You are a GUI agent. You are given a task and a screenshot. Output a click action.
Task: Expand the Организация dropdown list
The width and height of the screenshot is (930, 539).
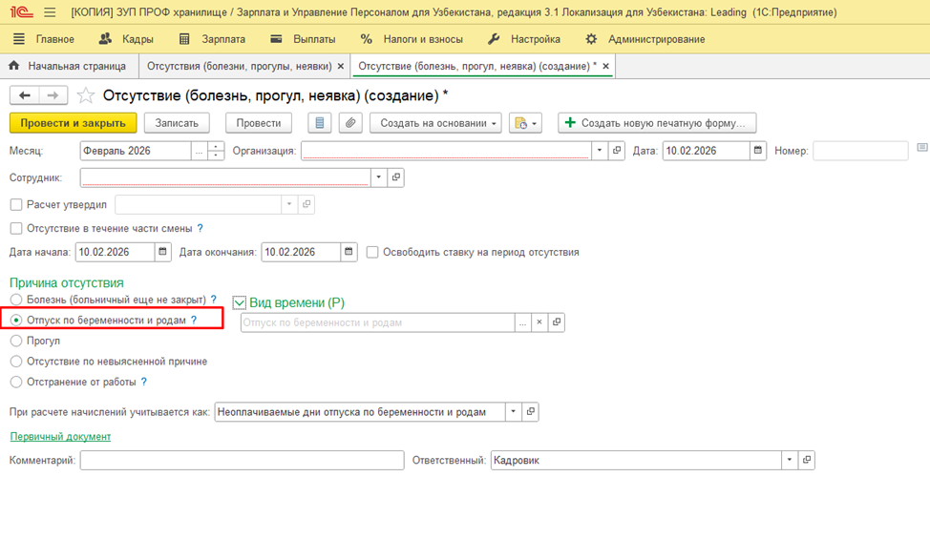(x=600, y=151)
